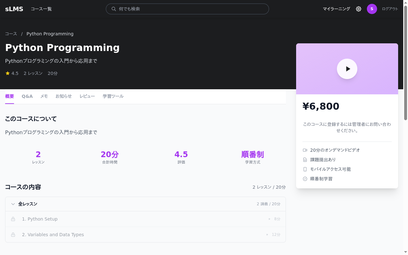
Task: Play the course preview video
Action: click(347, 69)
